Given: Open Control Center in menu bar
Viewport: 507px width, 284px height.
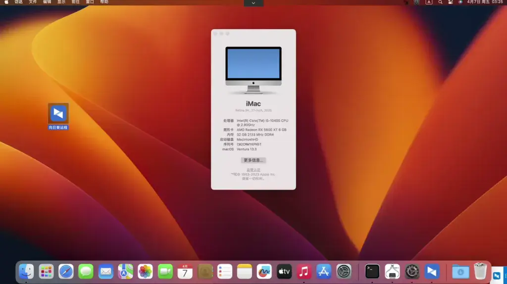Looking at the screenshot, I should point(451,2).
